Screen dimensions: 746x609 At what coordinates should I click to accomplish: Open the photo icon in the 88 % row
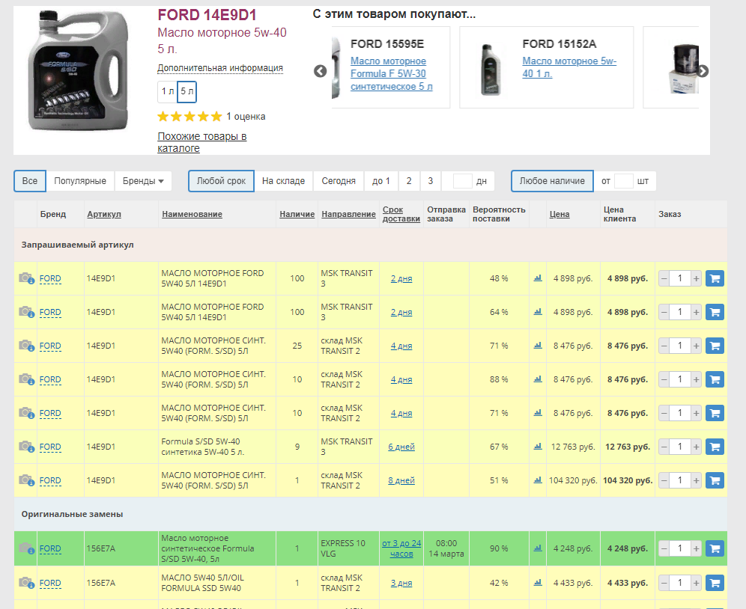(26, 379)
